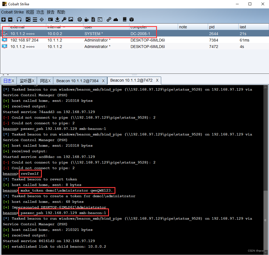Click the plus icon to connect to a team server

click(4, 20)
